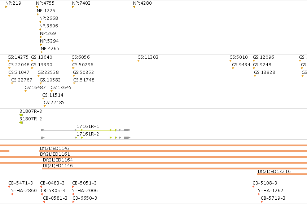Select the NP:4265 insertion
Image resolution: width=307 pixels, height=204 pixels.
[x=50, y=49]
